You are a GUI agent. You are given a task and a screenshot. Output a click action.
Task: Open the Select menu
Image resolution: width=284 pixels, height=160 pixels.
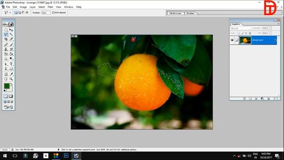pos(41,7)
